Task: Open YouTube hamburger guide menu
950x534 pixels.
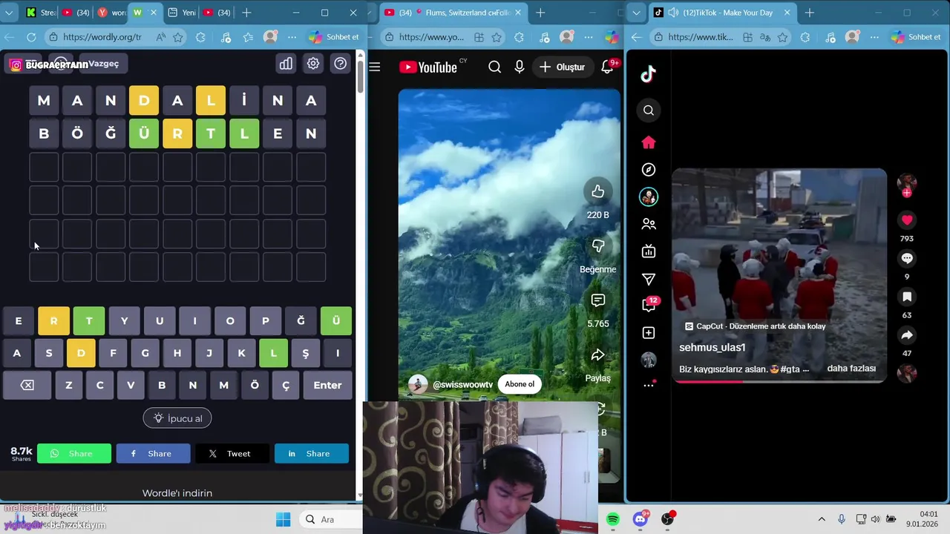Action: 375,67
